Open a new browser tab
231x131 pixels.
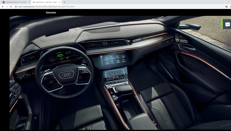[x=64, y=2]
